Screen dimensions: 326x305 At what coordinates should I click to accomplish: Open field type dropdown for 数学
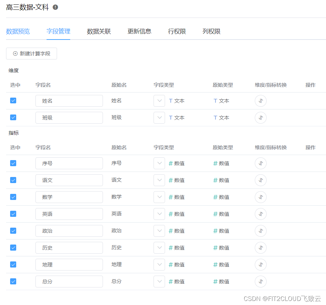[x=159, y=197]
